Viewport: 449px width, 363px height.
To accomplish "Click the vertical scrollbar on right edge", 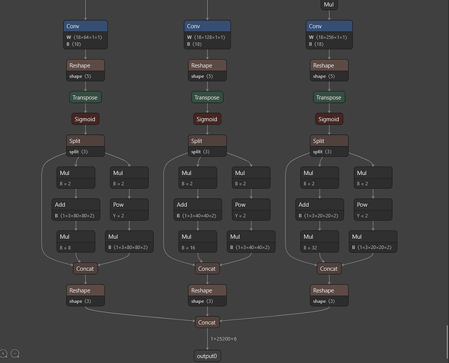I will [447, 341].
